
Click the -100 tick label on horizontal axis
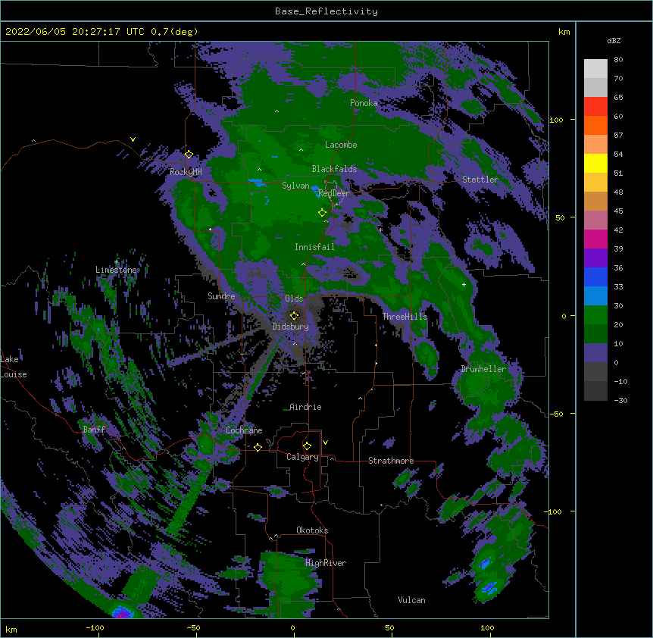95,627
